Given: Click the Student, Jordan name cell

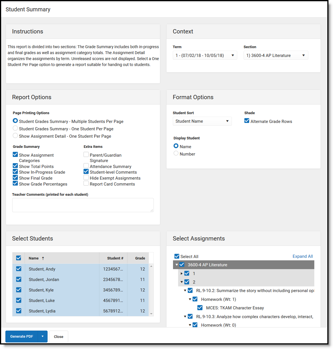Looking at the screenshot, I should tap(62, 280).
